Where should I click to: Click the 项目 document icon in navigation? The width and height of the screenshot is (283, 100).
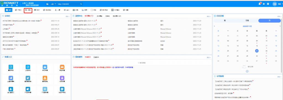click(x=92, y=10)
